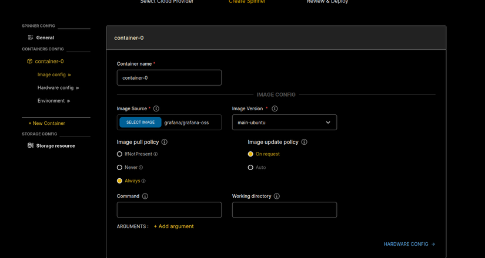Select On request update policy
Image resolution: width=485 pixels, height=258 pixels.
(x=250, y=154)
